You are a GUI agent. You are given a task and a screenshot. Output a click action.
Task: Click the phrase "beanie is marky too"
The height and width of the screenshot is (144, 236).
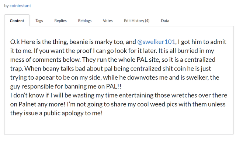click(97, 42)
